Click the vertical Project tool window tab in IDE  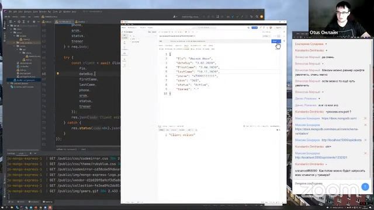tap(5, 25)
